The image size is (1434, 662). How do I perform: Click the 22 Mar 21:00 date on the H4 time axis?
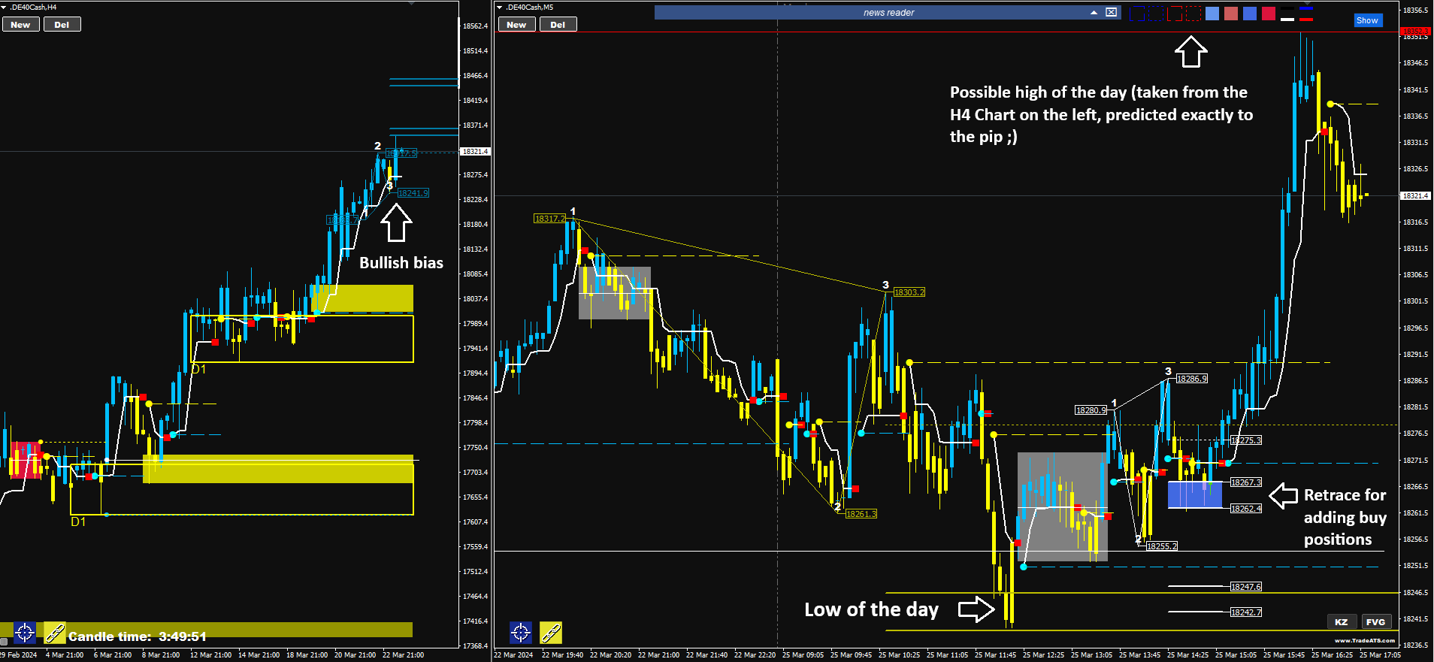pos(403,654)
